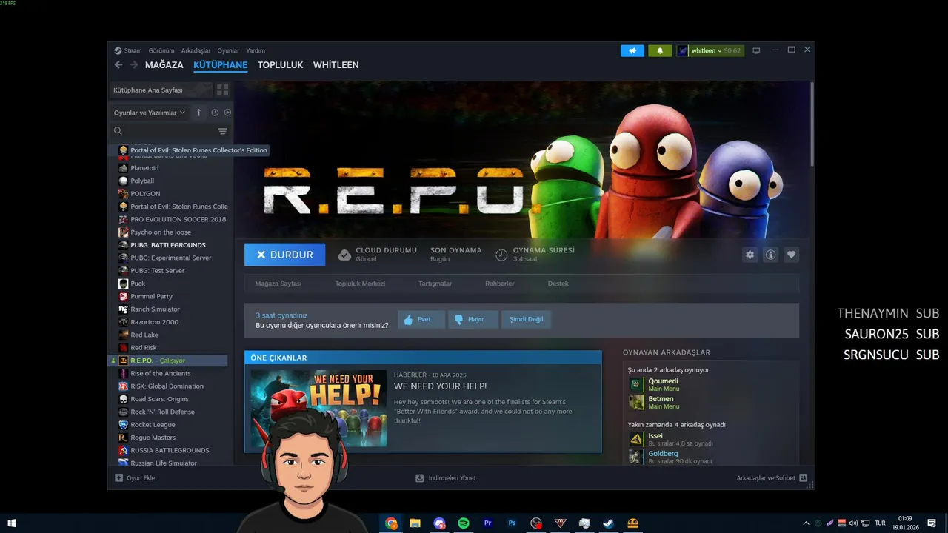Go to KÜTÜPHANE tab

pos(221,65)
